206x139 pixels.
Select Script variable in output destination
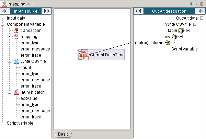pyautogui.click(x=184, y=49)
